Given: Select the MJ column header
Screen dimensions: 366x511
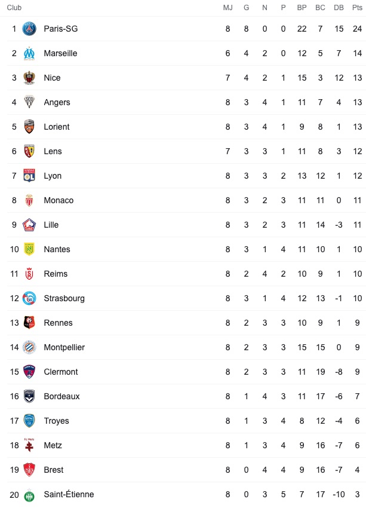Looking at the screenshot, I should [228, 8].
